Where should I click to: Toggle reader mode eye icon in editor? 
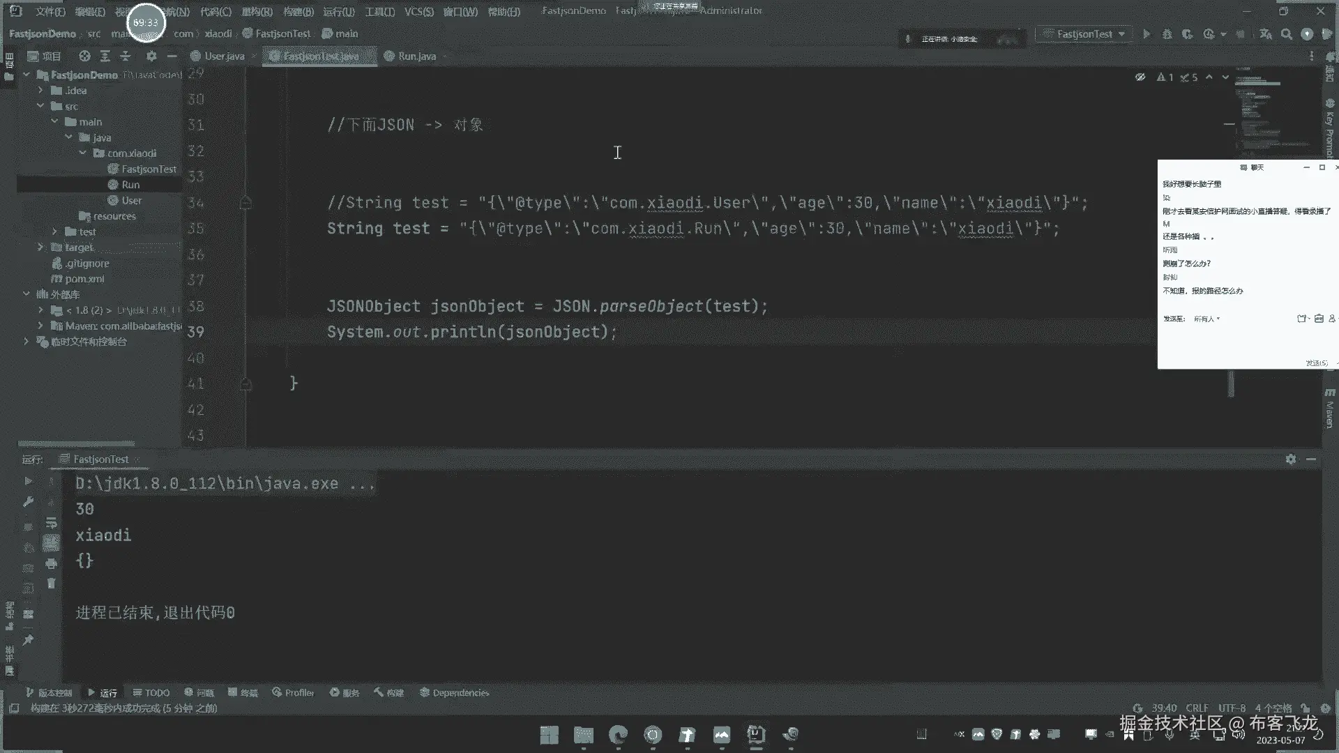click(x=1140, y=77)
